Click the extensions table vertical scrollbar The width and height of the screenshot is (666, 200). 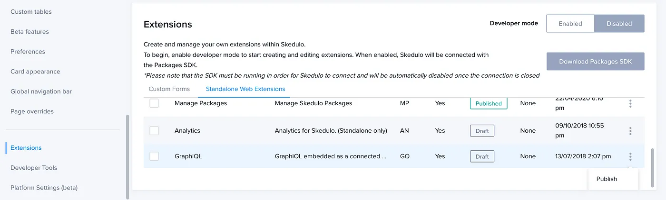point(652,168)
